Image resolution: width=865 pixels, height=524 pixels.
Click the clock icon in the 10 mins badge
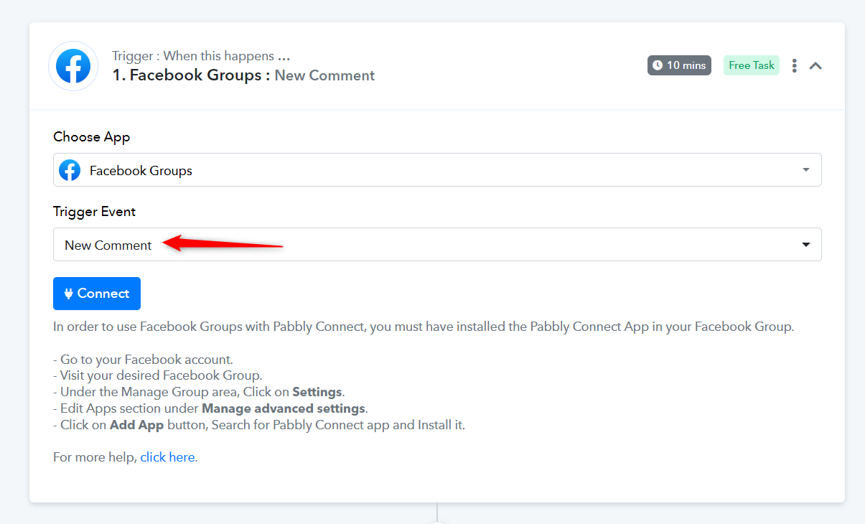[x=658, y=65]
